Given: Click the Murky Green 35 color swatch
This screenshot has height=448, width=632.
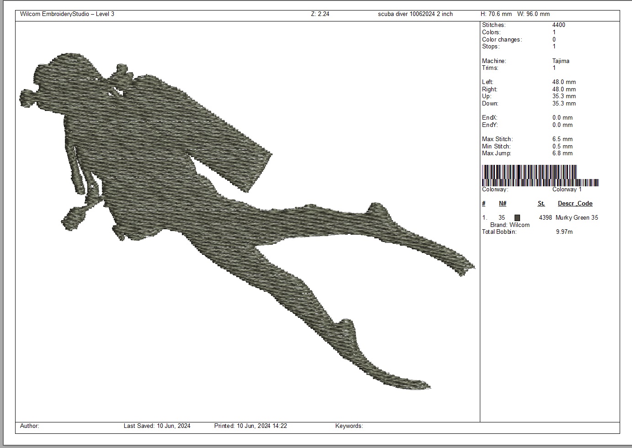Looking at the screenshot, I should [517, 218].
